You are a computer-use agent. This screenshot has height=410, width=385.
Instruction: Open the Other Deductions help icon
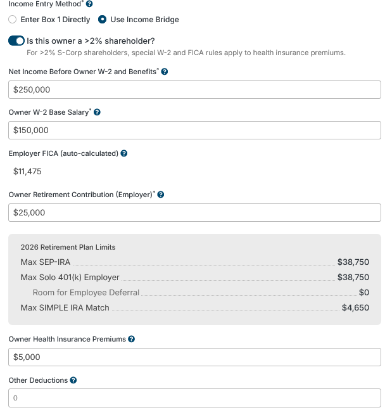pos(73,380)
